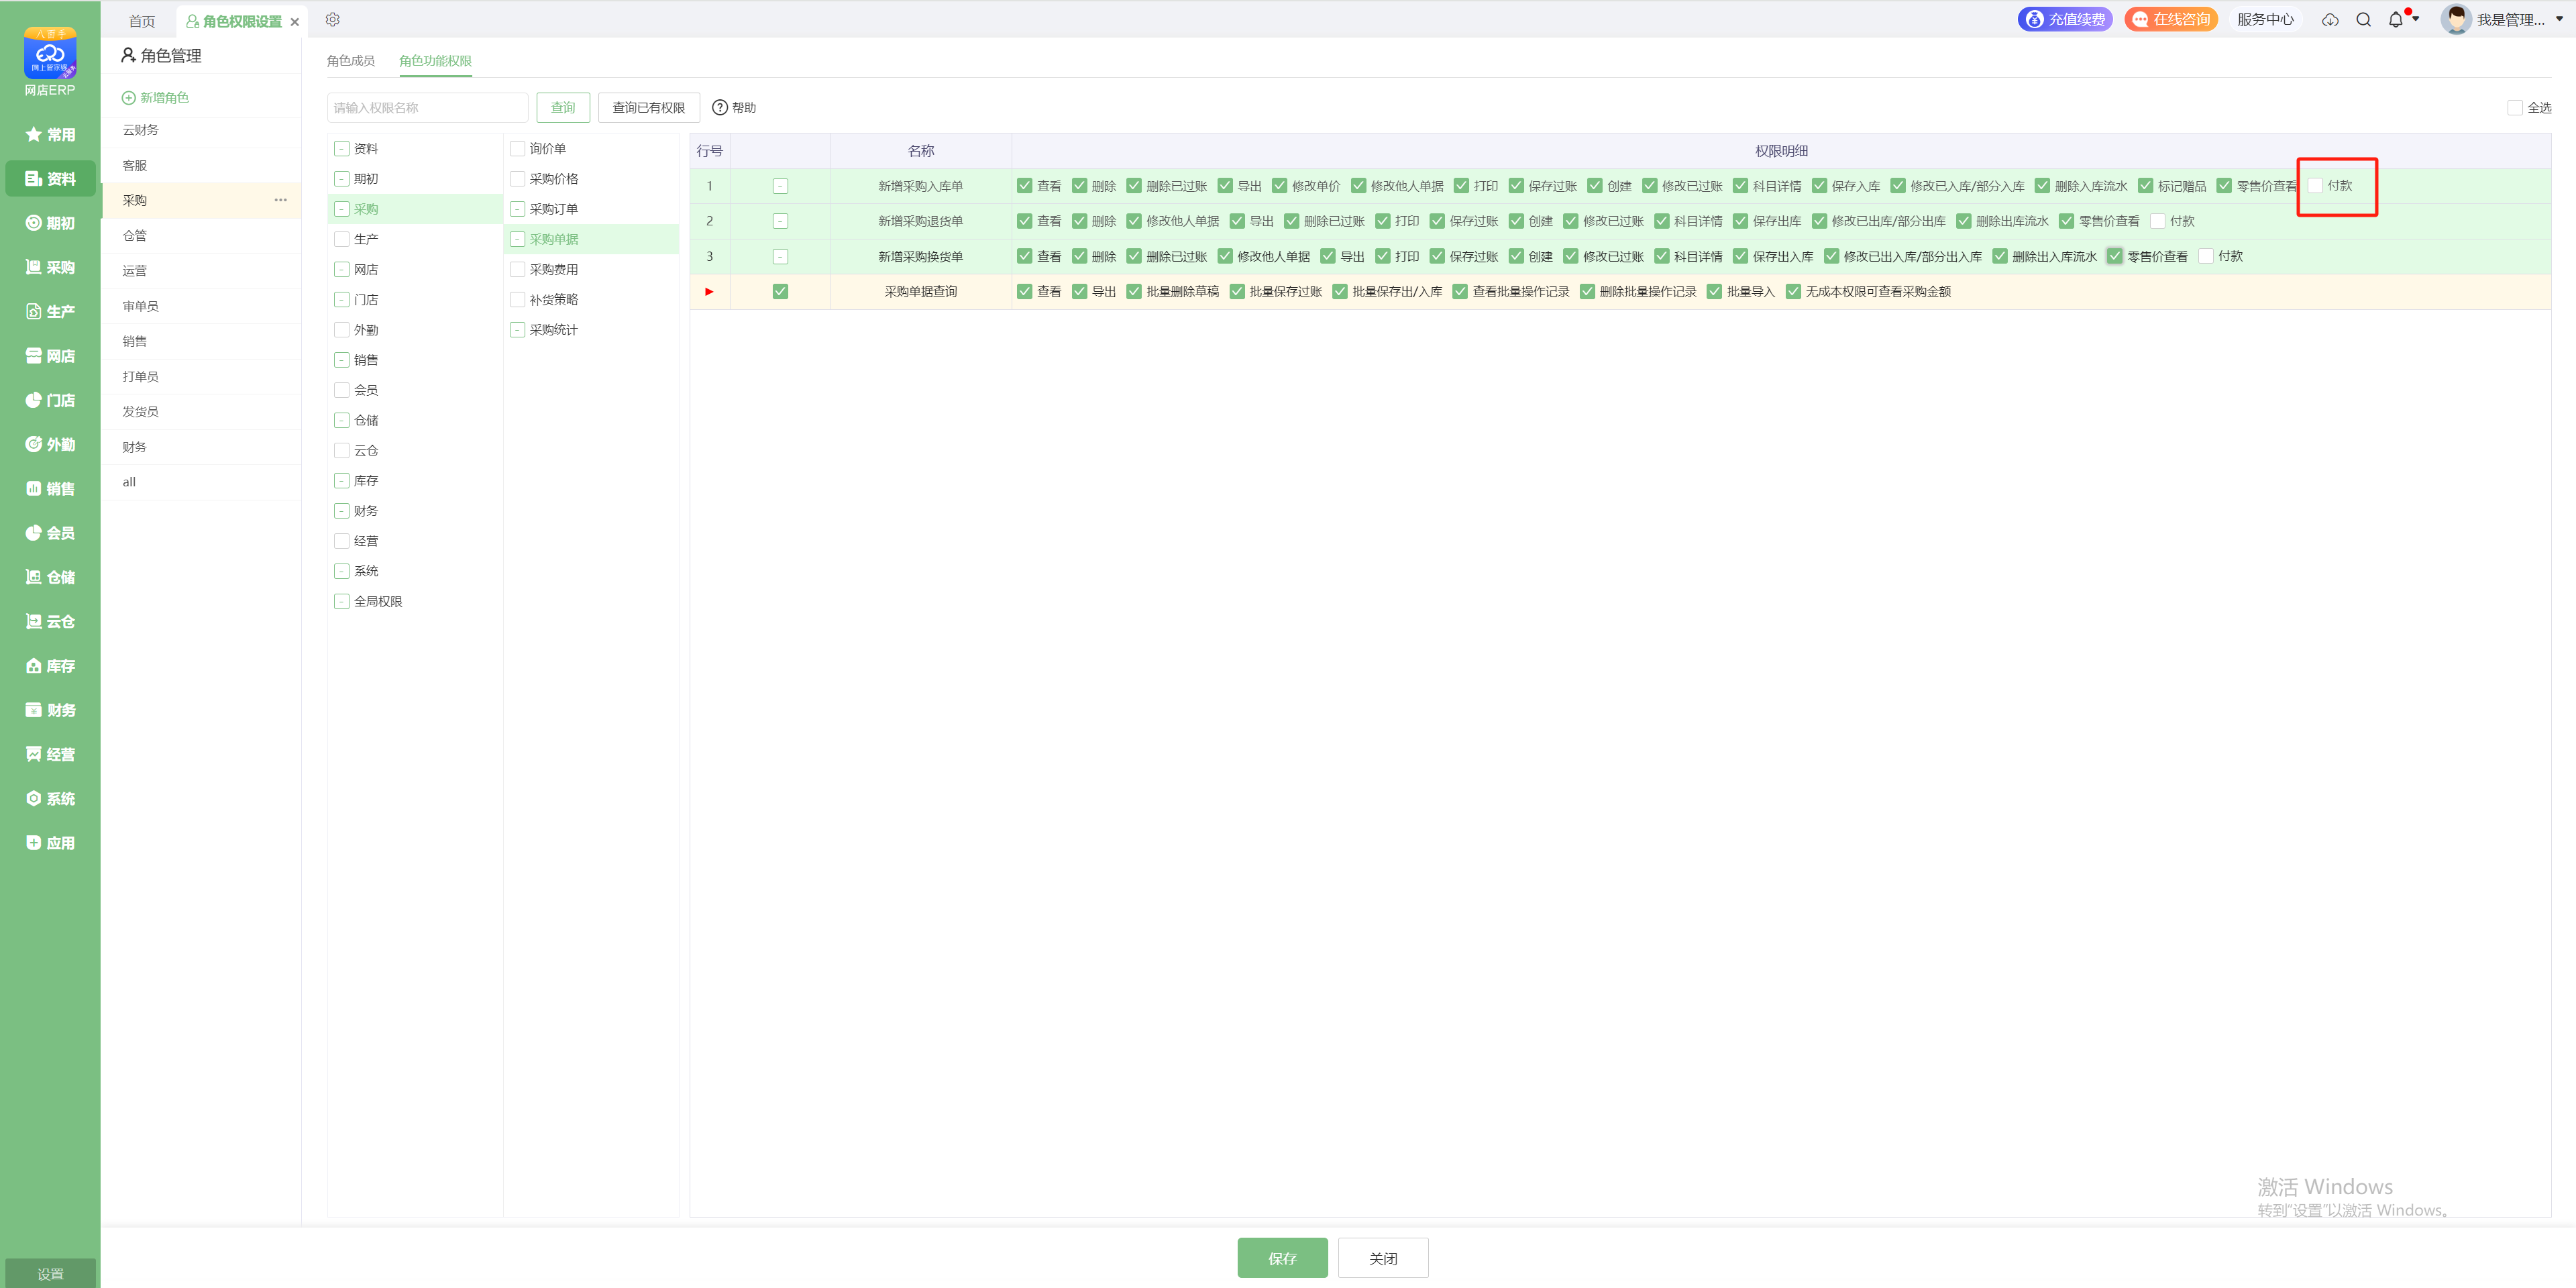Open the 常用 favorites sidebar icon
Image resolution: width=2576 pixels, height=1288 pixels.
(50, 134)
